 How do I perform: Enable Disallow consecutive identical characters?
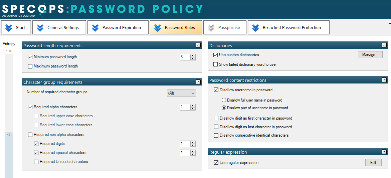coord(216,135)
